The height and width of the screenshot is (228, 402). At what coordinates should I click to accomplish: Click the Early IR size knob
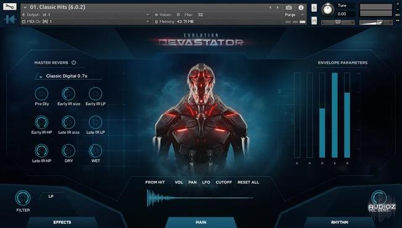tap(69, 93)
